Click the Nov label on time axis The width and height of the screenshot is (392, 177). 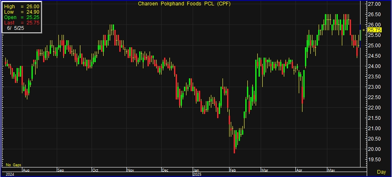tap(131, 170)
